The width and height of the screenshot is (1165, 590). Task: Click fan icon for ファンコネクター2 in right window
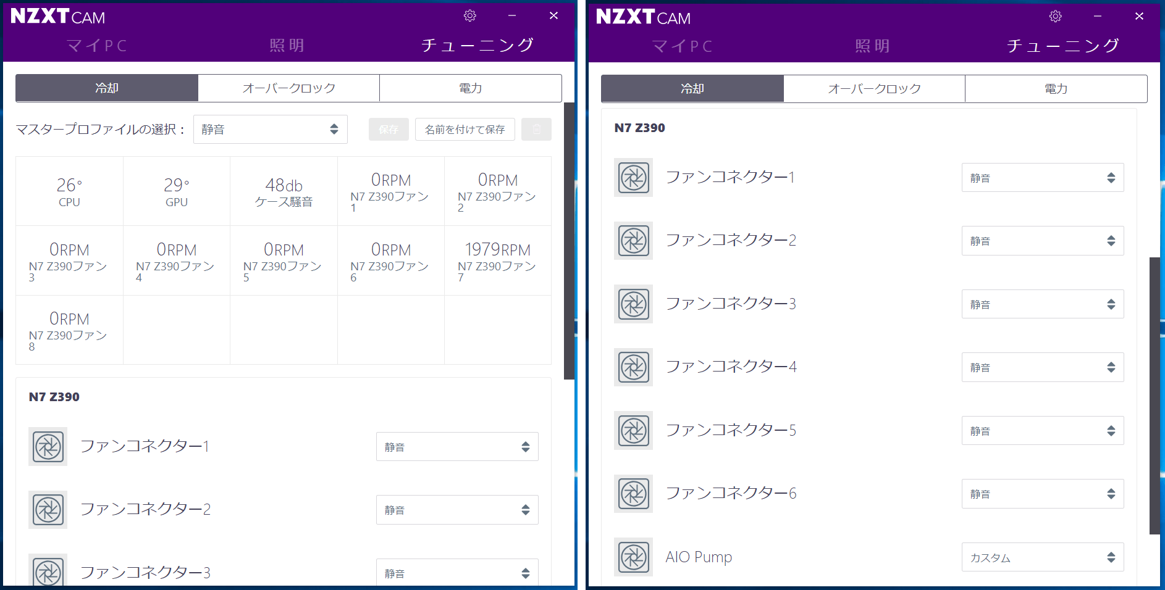click(634, 241)
